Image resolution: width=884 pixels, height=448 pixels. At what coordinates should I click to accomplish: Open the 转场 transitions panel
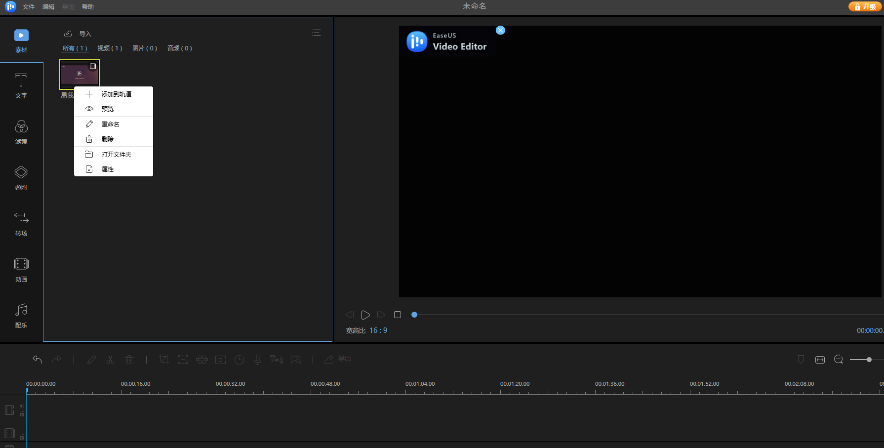(x=21, y=224)
